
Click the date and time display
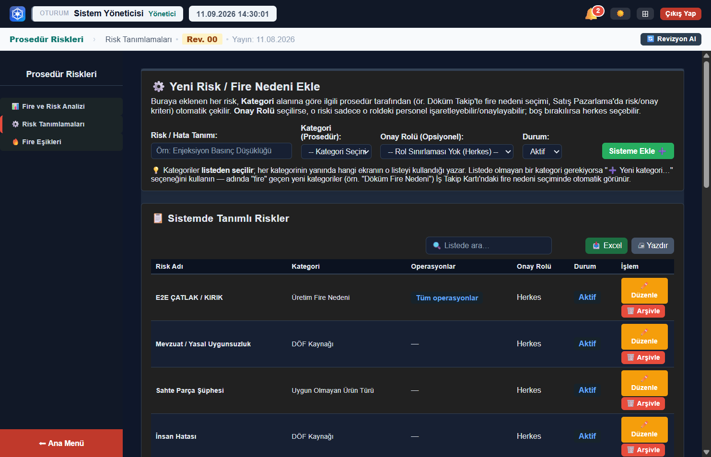pyautogui.click(x=233, y=14)
